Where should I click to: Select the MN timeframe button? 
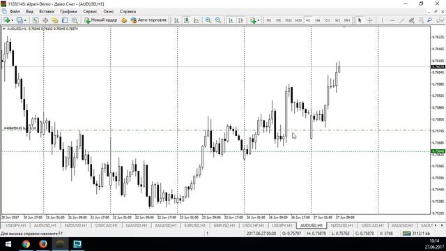click(x=347, y=20)
